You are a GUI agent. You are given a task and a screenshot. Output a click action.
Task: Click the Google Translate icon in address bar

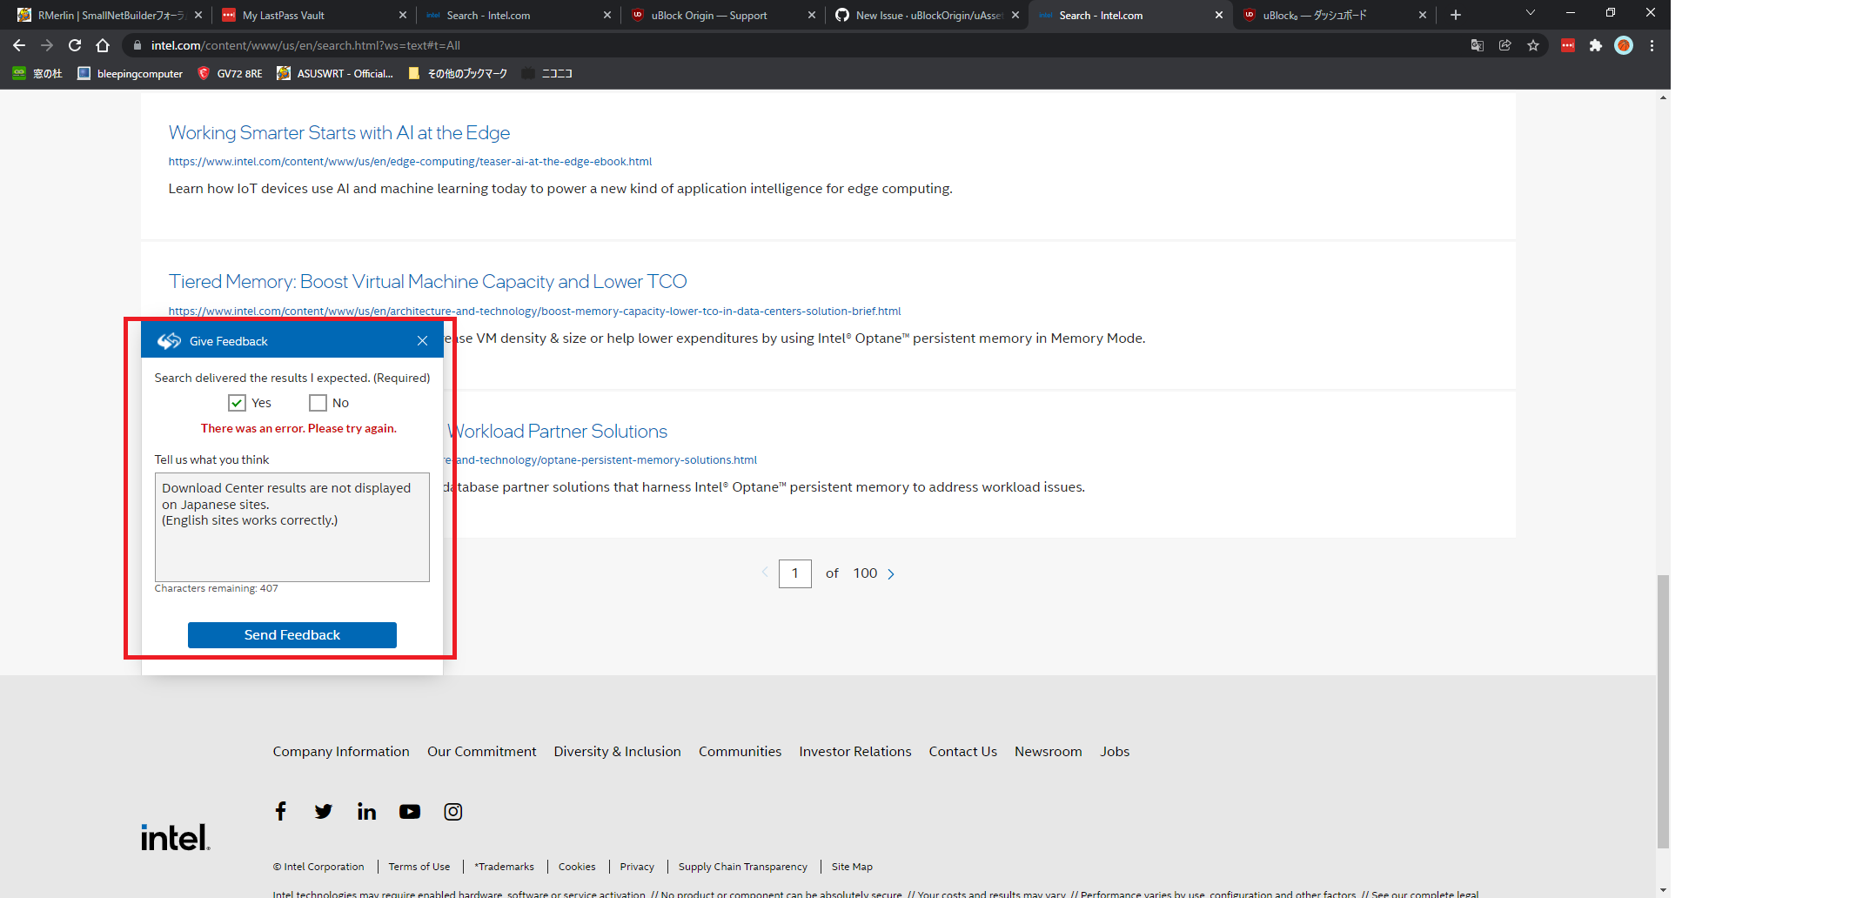(1477, 45)
